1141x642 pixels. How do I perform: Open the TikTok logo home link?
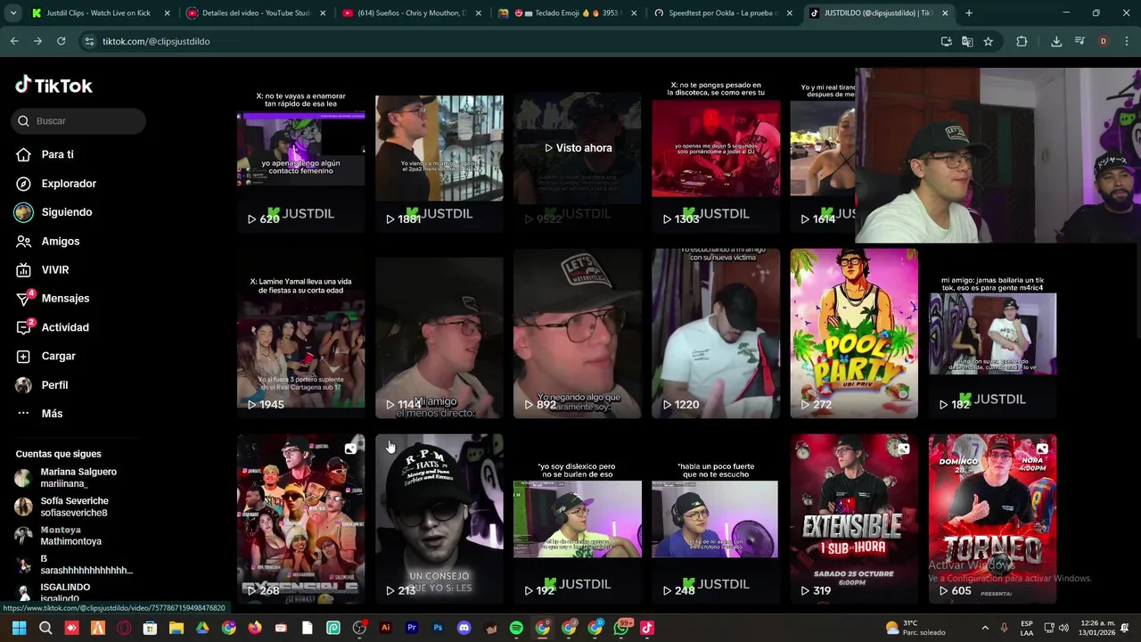point(53,86)
